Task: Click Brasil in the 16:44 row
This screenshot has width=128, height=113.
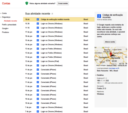Action: coord(86,19)
